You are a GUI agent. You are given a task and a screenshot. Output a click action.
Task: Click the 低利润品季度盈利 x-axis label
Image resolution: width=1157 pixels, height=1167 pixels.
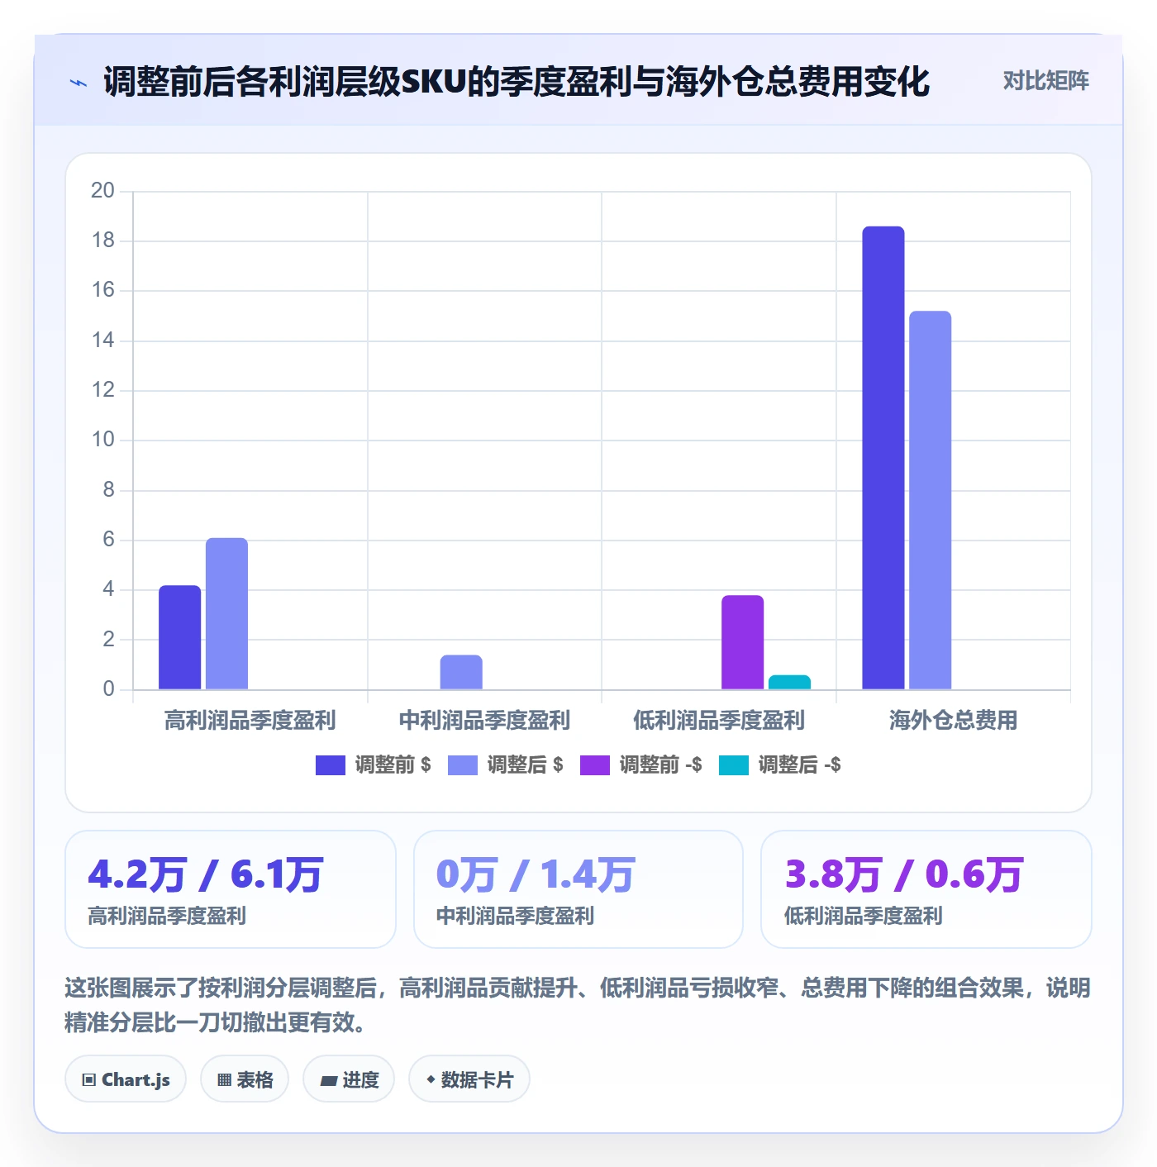[x=719, y=721]
